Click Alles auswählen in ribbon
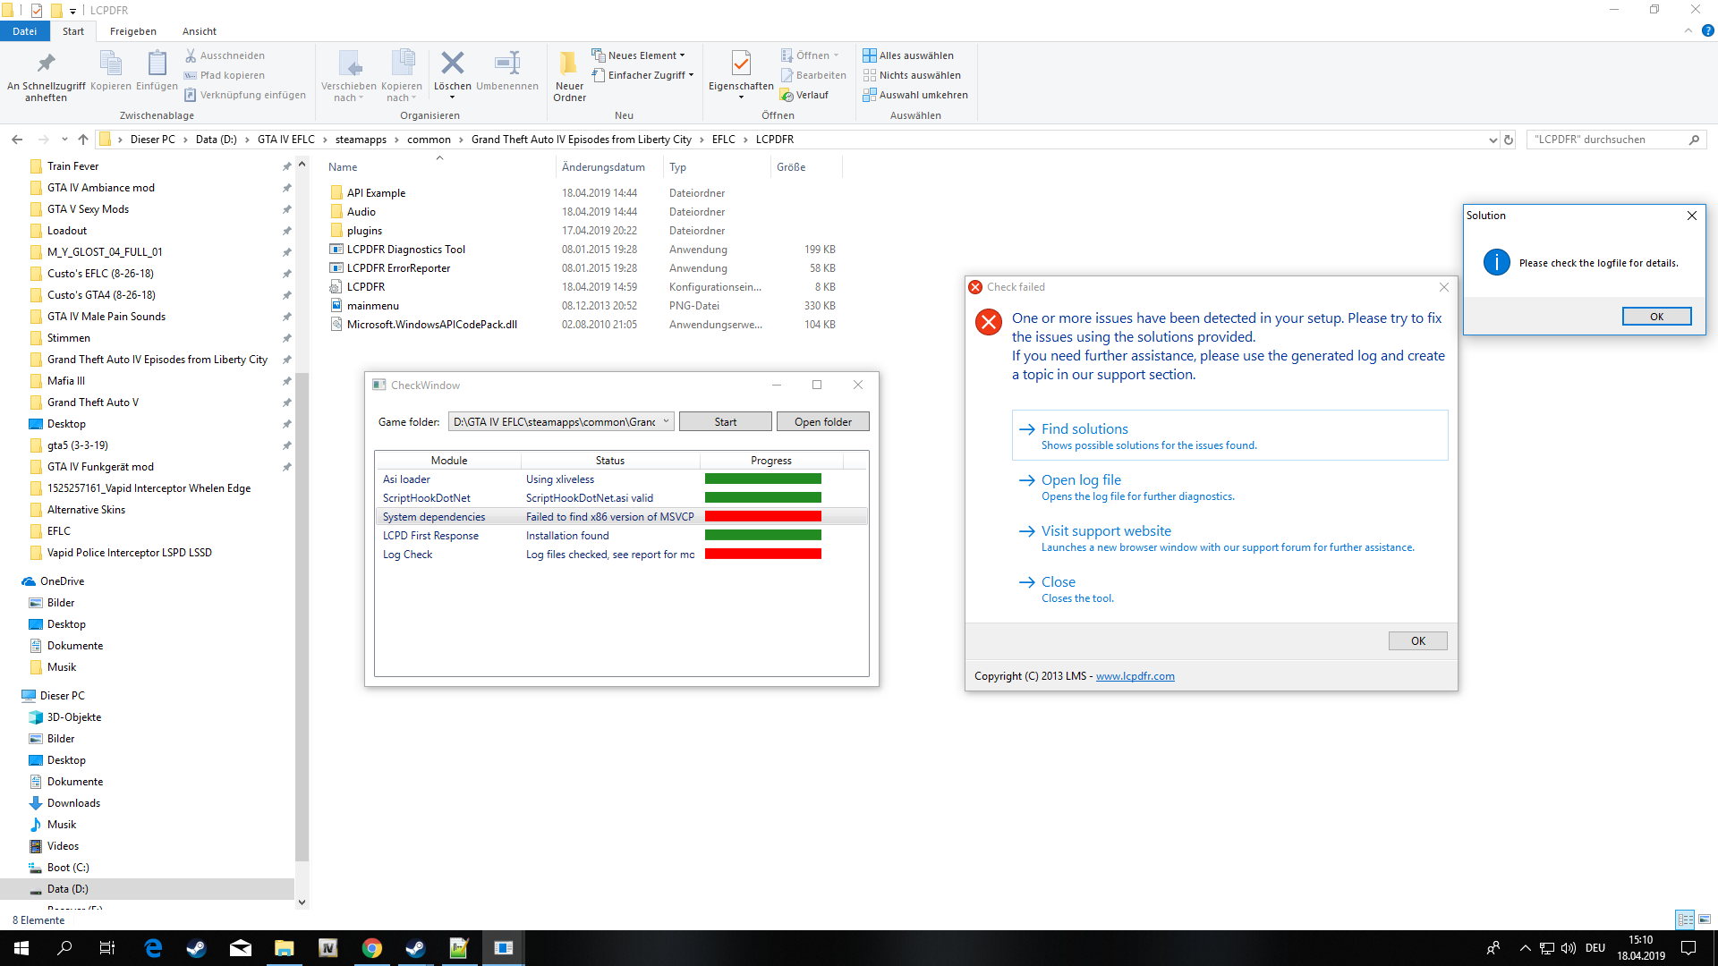This screenshot has width=1718, height=966. pyautogui.click(x=908, y=55)
